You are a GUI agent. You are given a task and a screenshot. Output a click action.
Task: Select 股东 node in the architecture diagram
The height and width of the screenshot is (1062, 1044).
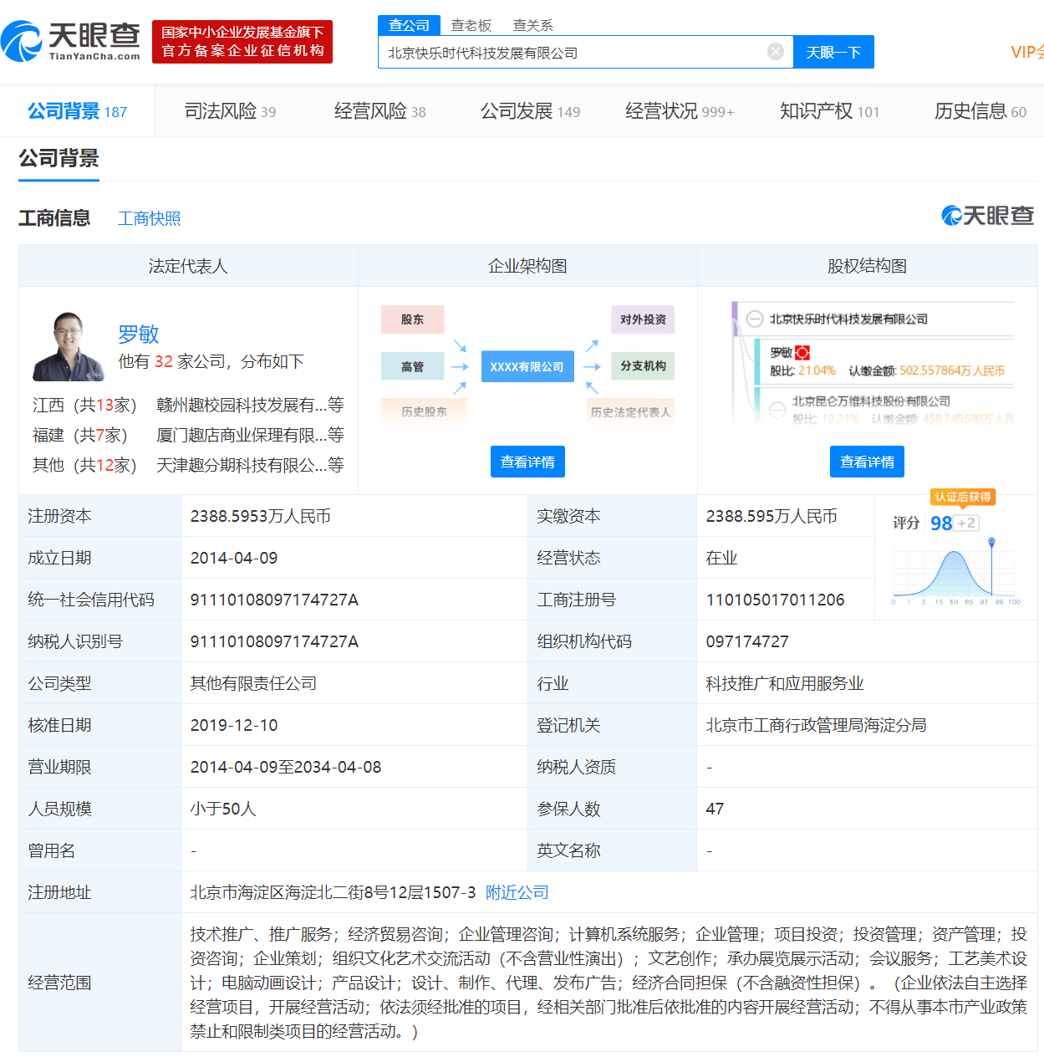click(412, 319)
